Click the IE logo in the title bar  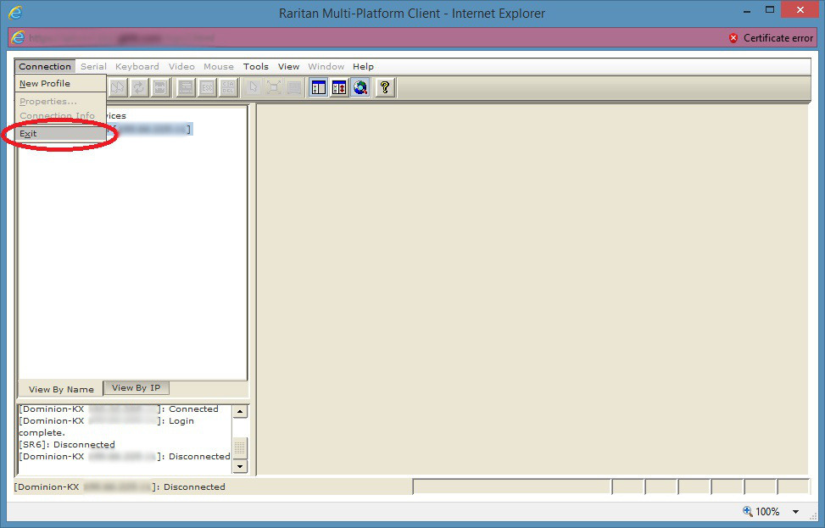[15, 12]
